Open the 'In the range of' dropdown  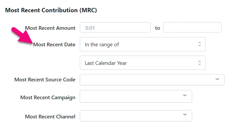[143, 44]
